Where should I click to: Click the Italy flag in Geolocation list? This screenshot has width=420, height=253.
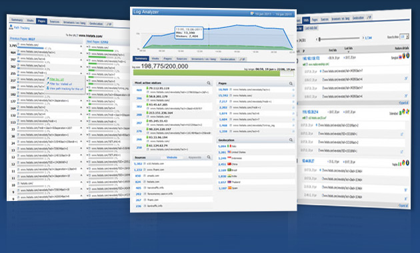[229, 146]
